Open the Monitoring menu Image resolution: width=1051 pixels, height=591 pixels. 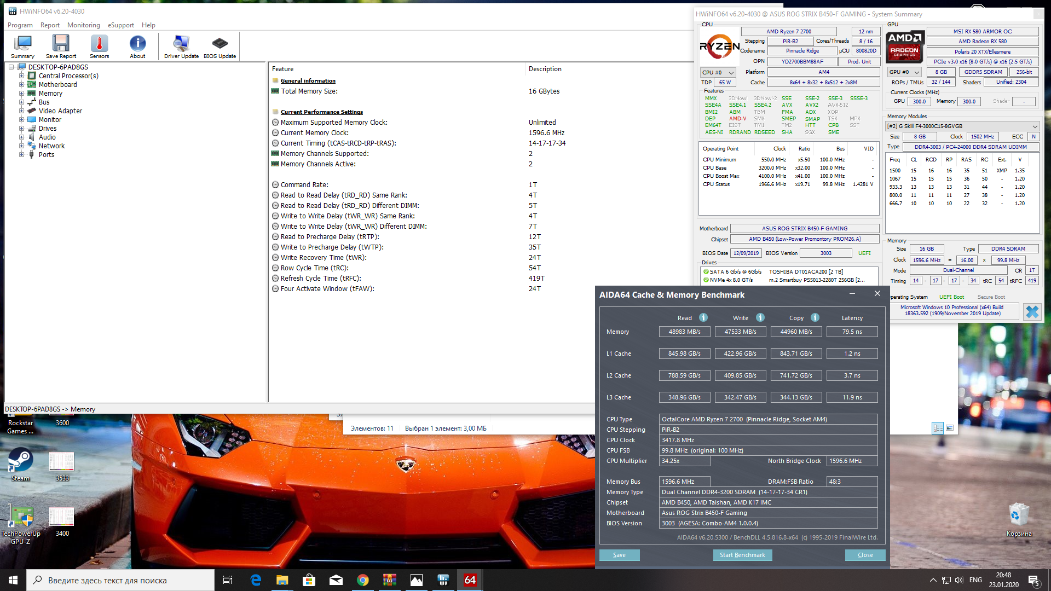83,25
